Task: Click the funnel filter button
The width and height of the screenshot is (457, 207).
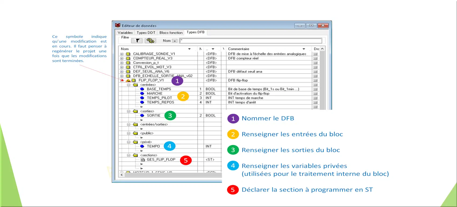Action: [x=137, y=41]
